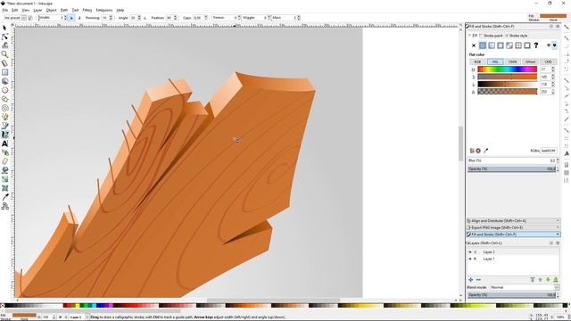Screen dimensions: 571x321
Task: Switch to CMS color mode
Action: (x=548, y=62)
